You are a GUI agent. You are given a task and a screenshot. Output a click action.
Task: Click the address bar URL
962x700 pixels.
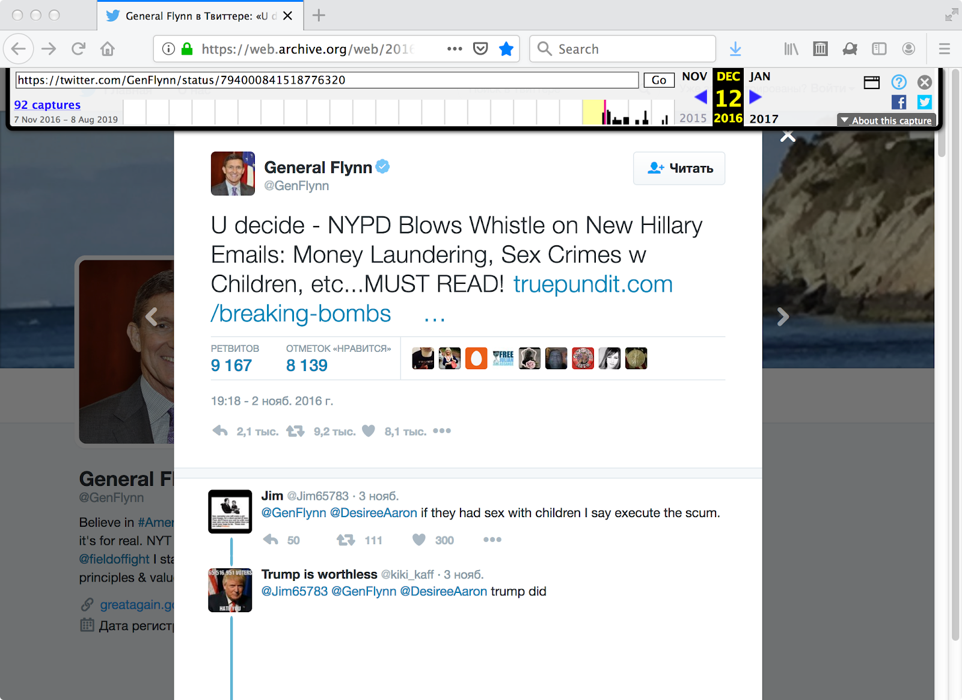(308, 49)
